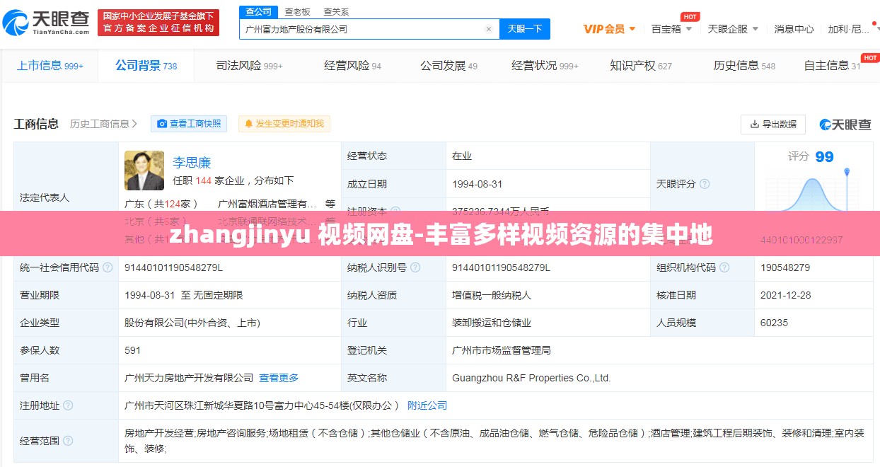
Task: Switch to the 查公司 search tab
Action: [x=258, y=11]
